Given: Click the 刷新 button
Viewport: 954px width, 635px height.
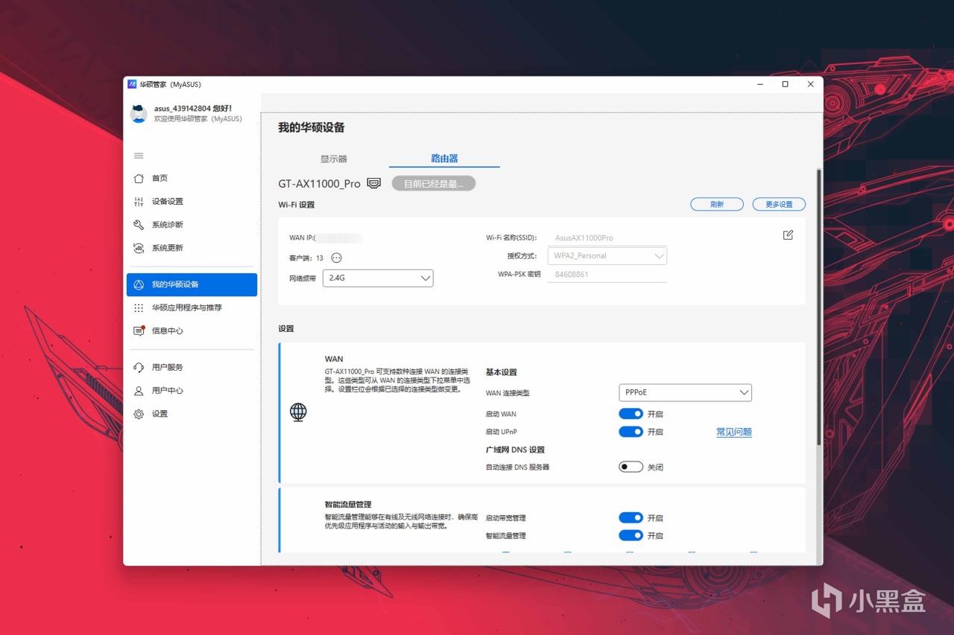Looking at the screenshot, I should pyautogui.click(x=717, y=204).
